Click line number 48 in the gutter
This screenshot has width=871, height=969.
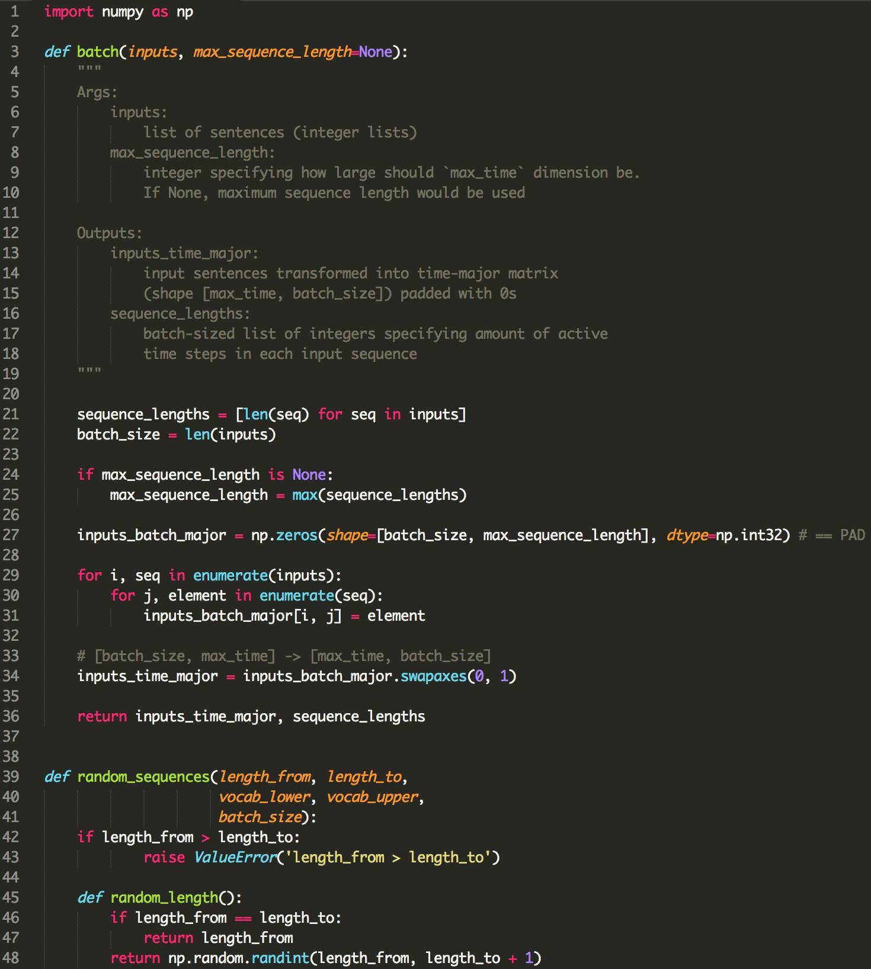(11, 958)
